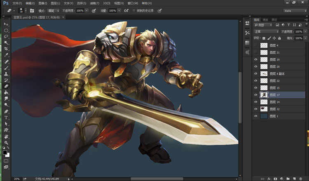Viewport: 309px width, 181px height.
Task: Select the Eraser tool in toolbox
Action: [6, 86]
